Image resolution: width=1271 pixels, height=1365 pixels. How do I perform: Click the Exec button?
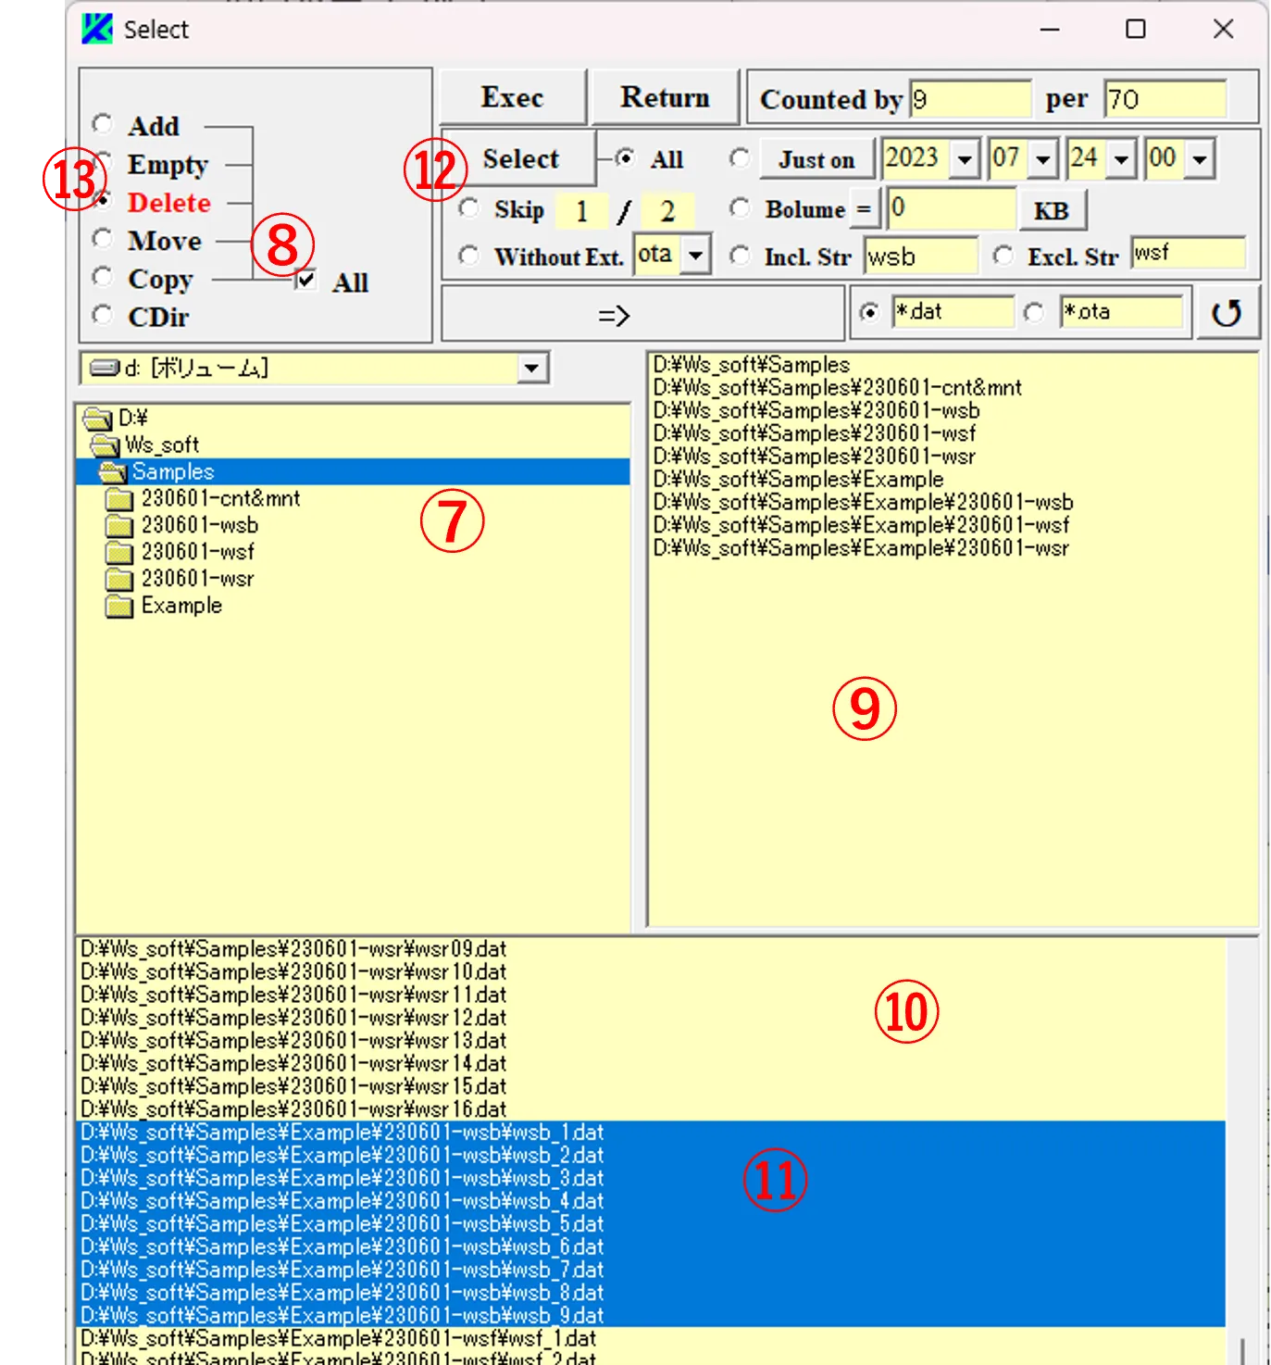(513, 97)
